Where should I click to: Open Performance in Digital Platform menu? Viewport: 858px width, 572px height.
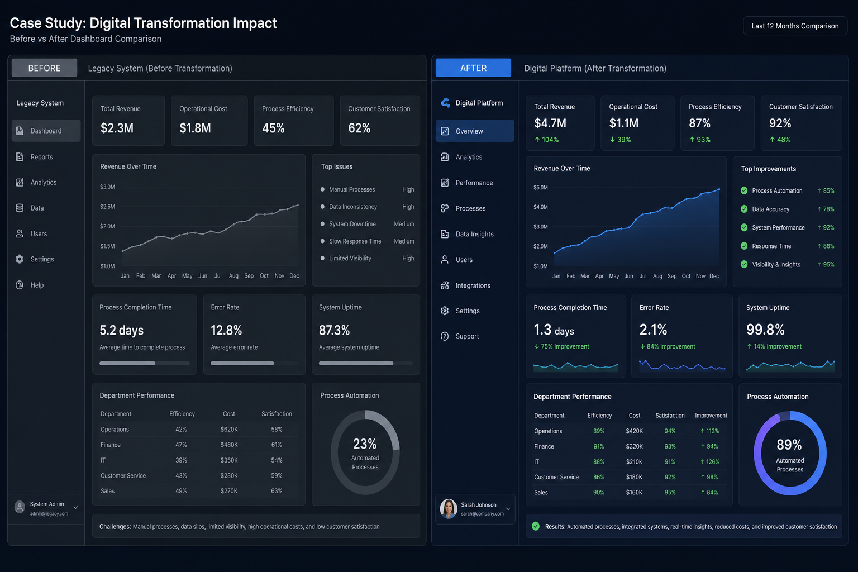pos(475,183)
